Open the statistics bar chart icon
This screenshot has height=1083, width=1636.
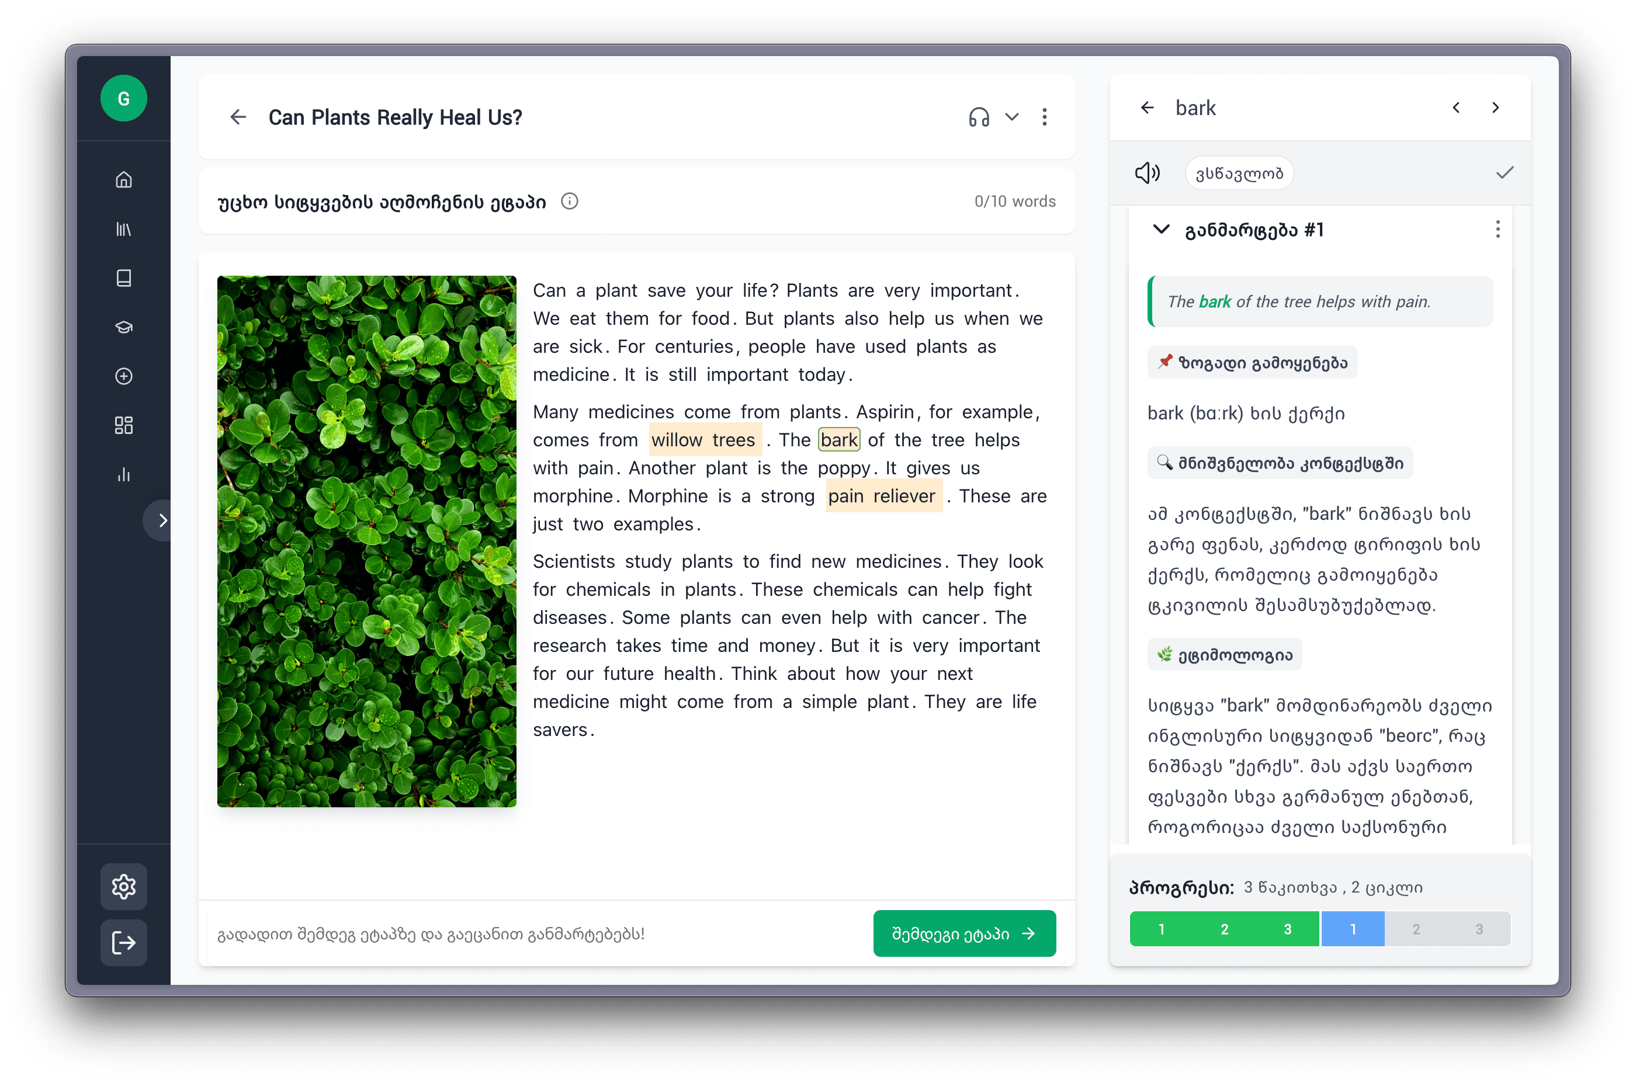(x=124, y=474)
